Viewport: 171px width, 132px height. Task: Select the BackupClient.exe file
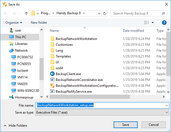coord(68,74)
